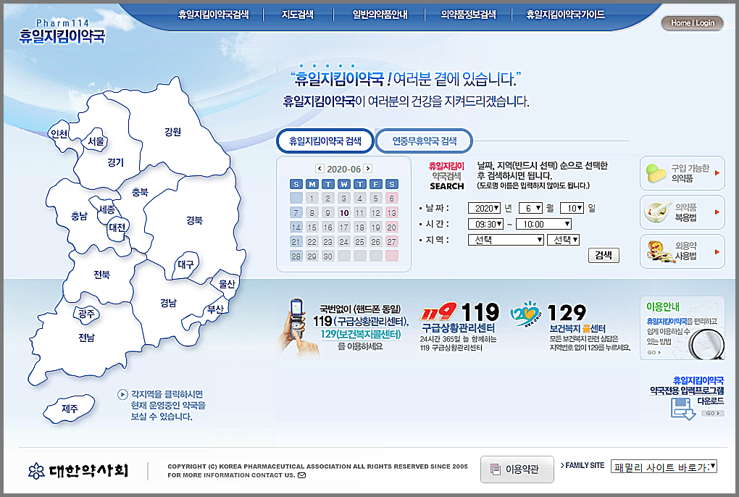Screen dimensions: 739x497
Task: Select 대전 on the map
Action: [x=117, y=227]
